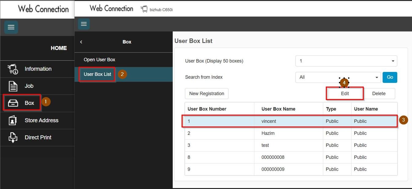
Task: Click the New Registration button
Action: (x=207, y=94)
